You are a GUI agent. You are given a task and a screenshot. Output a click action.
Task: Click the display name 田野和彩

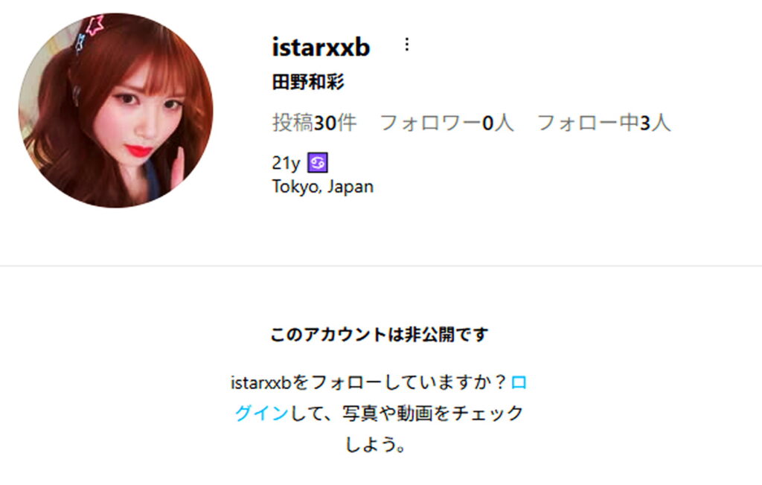click(x=308, y=82)
